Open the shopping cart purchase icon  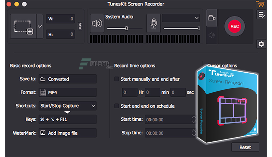pos(260,4)
